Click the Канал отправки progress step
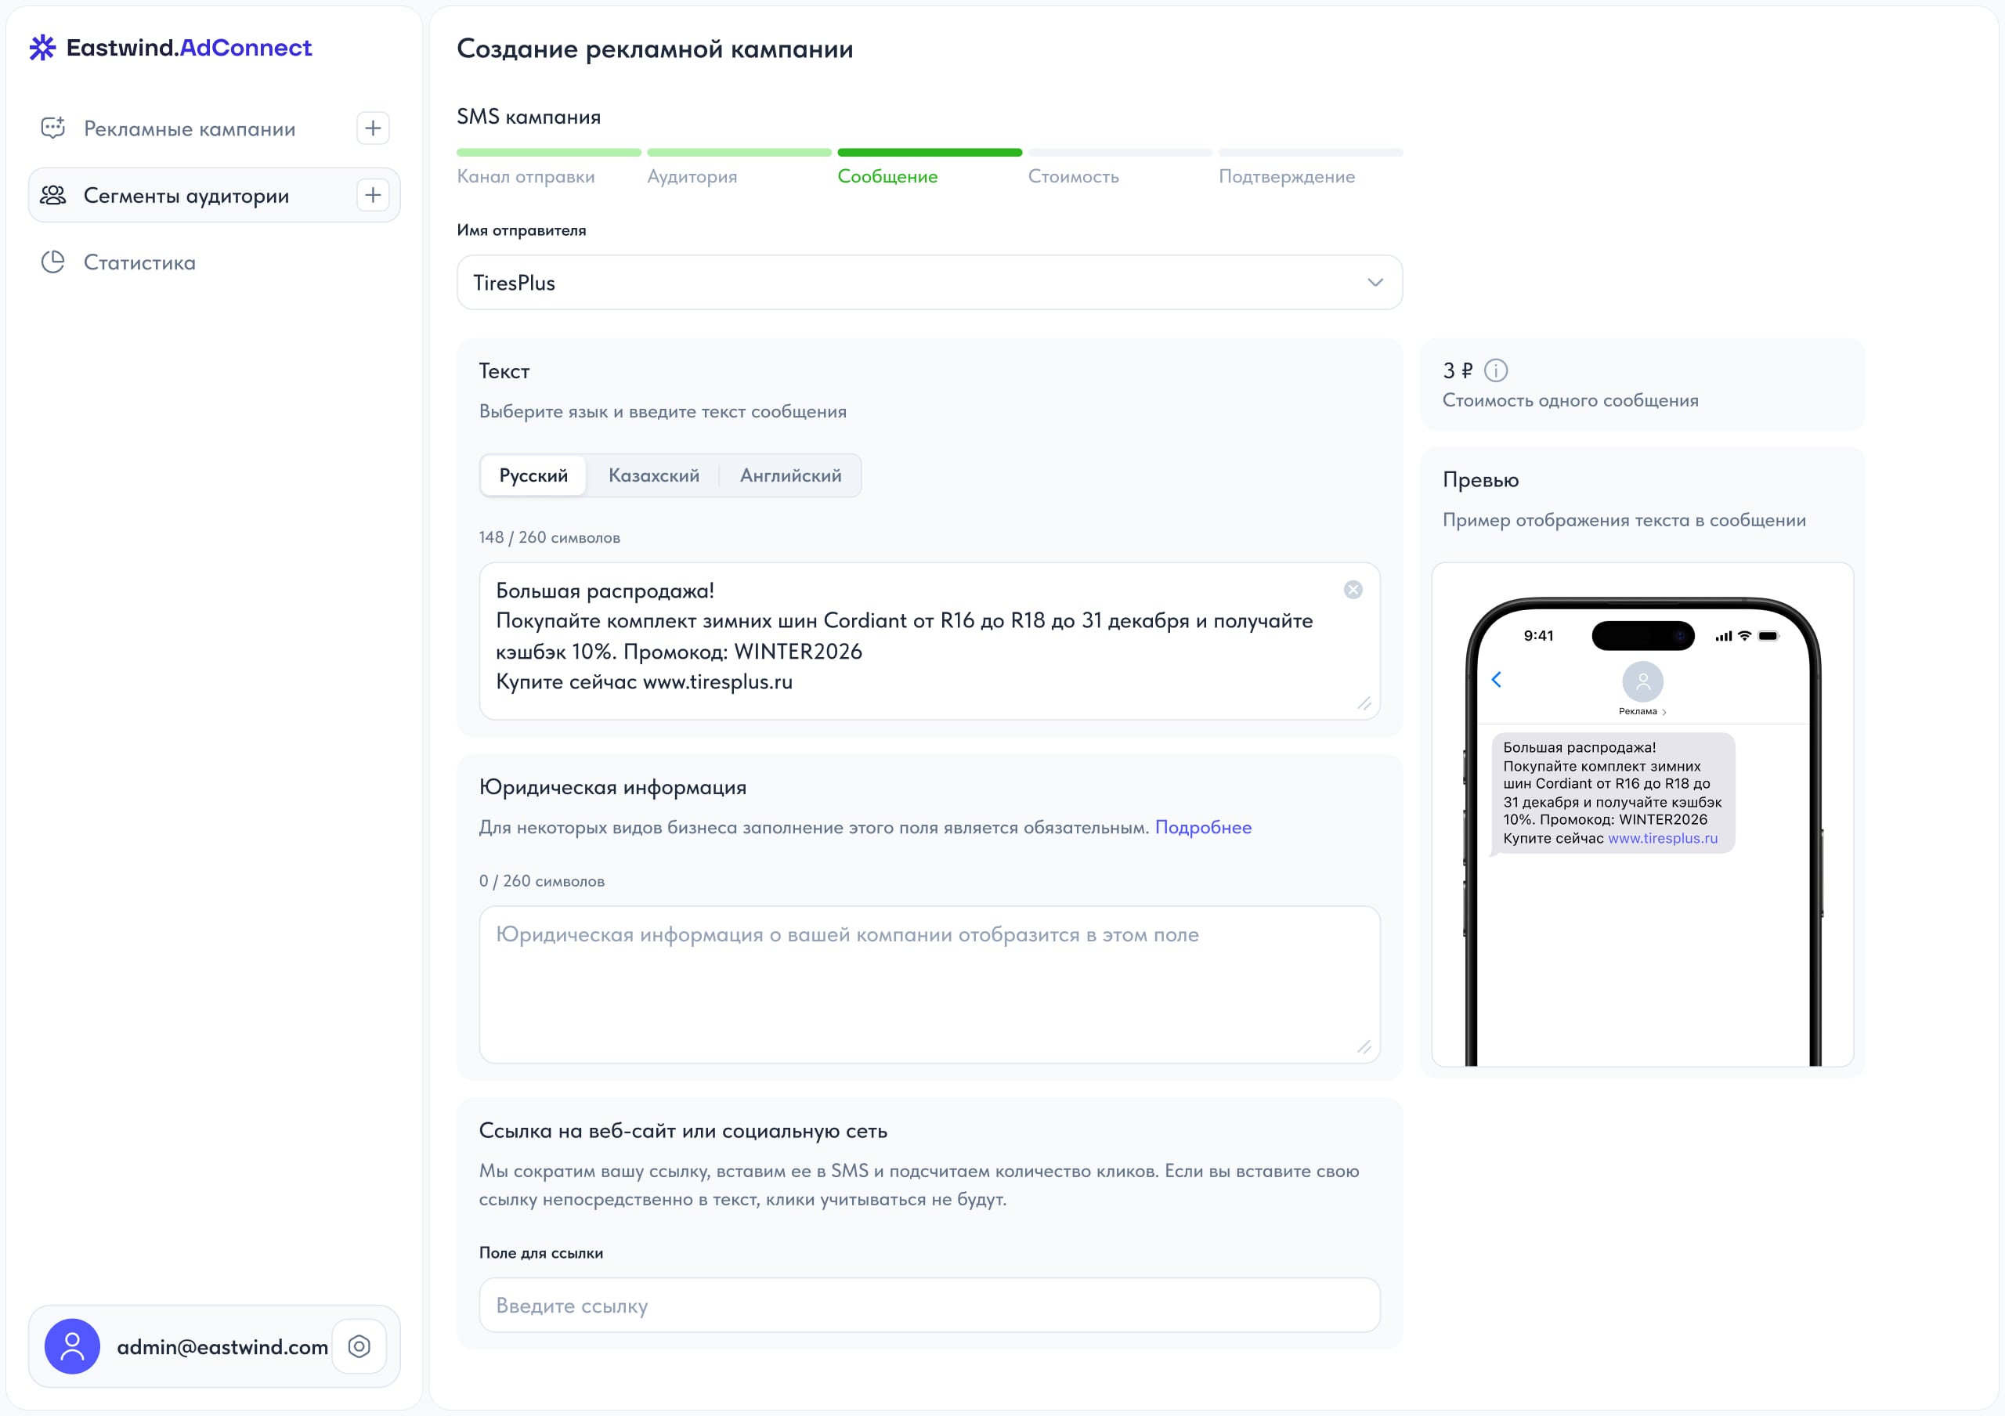 coord(526,176)
